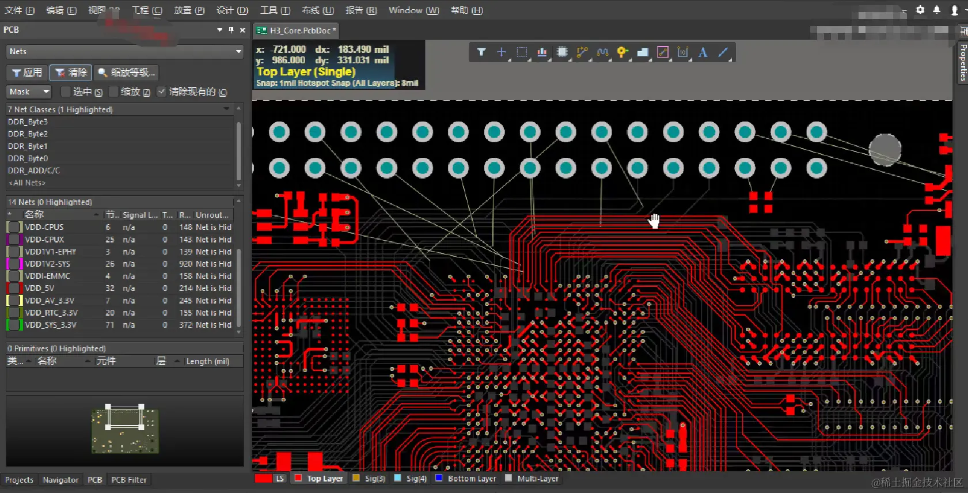Toggle the 缩放 (Z) checkbox
The width and height of the screenshot is (968, 493).
coord(113,92)
